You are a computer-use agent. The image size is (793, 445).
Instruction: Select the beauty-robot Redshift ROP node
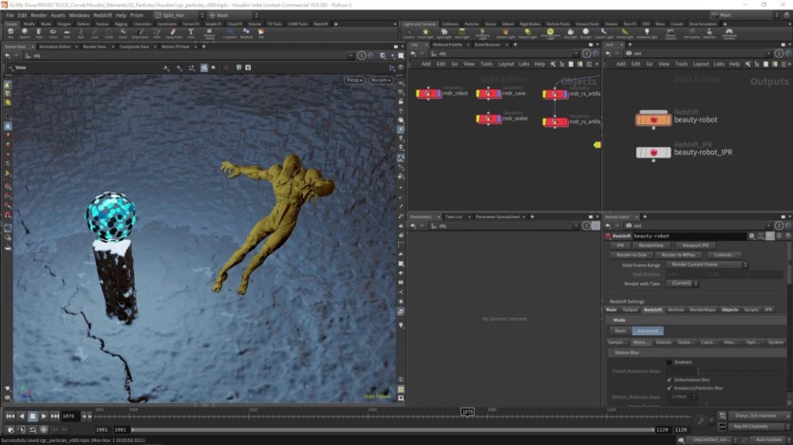(x=653, y=120)
